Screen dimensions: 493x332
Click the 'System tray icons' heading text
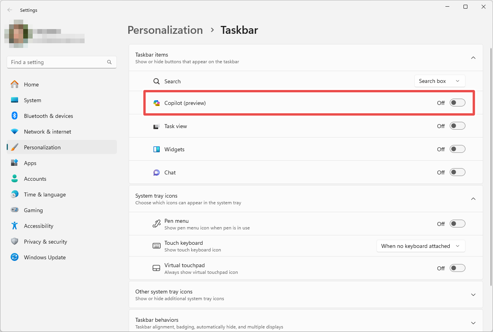click(x=156, y=196)
